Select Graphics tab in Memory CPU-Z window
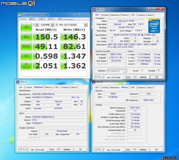179x160 pixels. 141,88
